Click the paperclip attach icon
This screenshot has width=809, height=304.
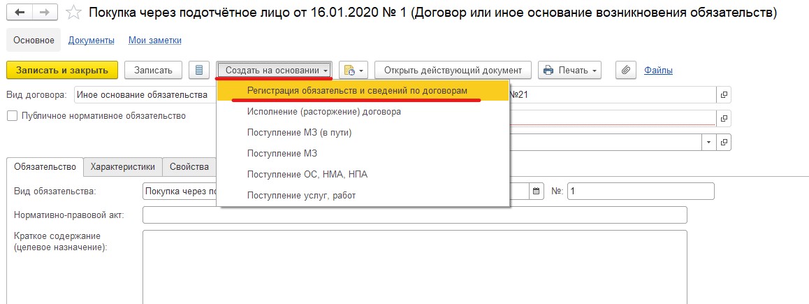(x=626, y=70)
